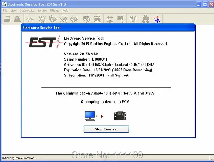Open the Utilities menu
The width and height of the screenshot is (214, 162).
pos(55,11)
